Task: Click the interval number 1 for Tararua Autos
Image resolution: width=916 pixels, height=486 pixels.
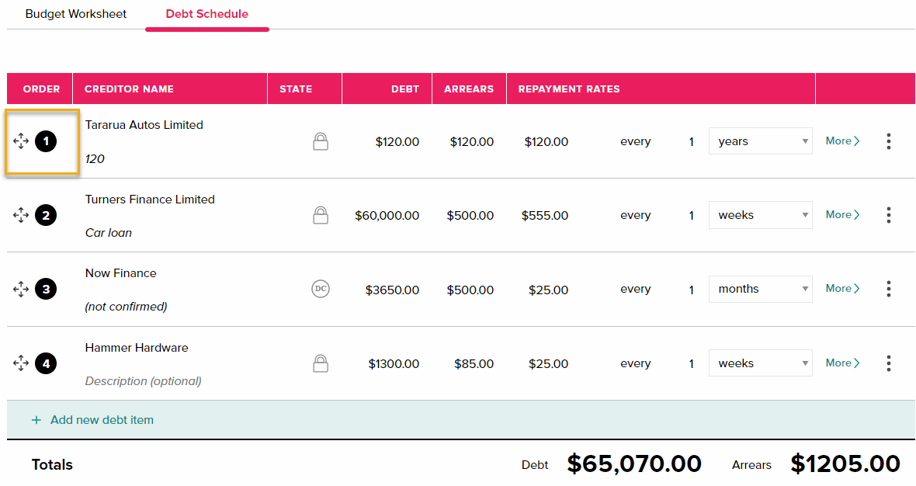Action: pyautogui.click(x=691, y=141)
